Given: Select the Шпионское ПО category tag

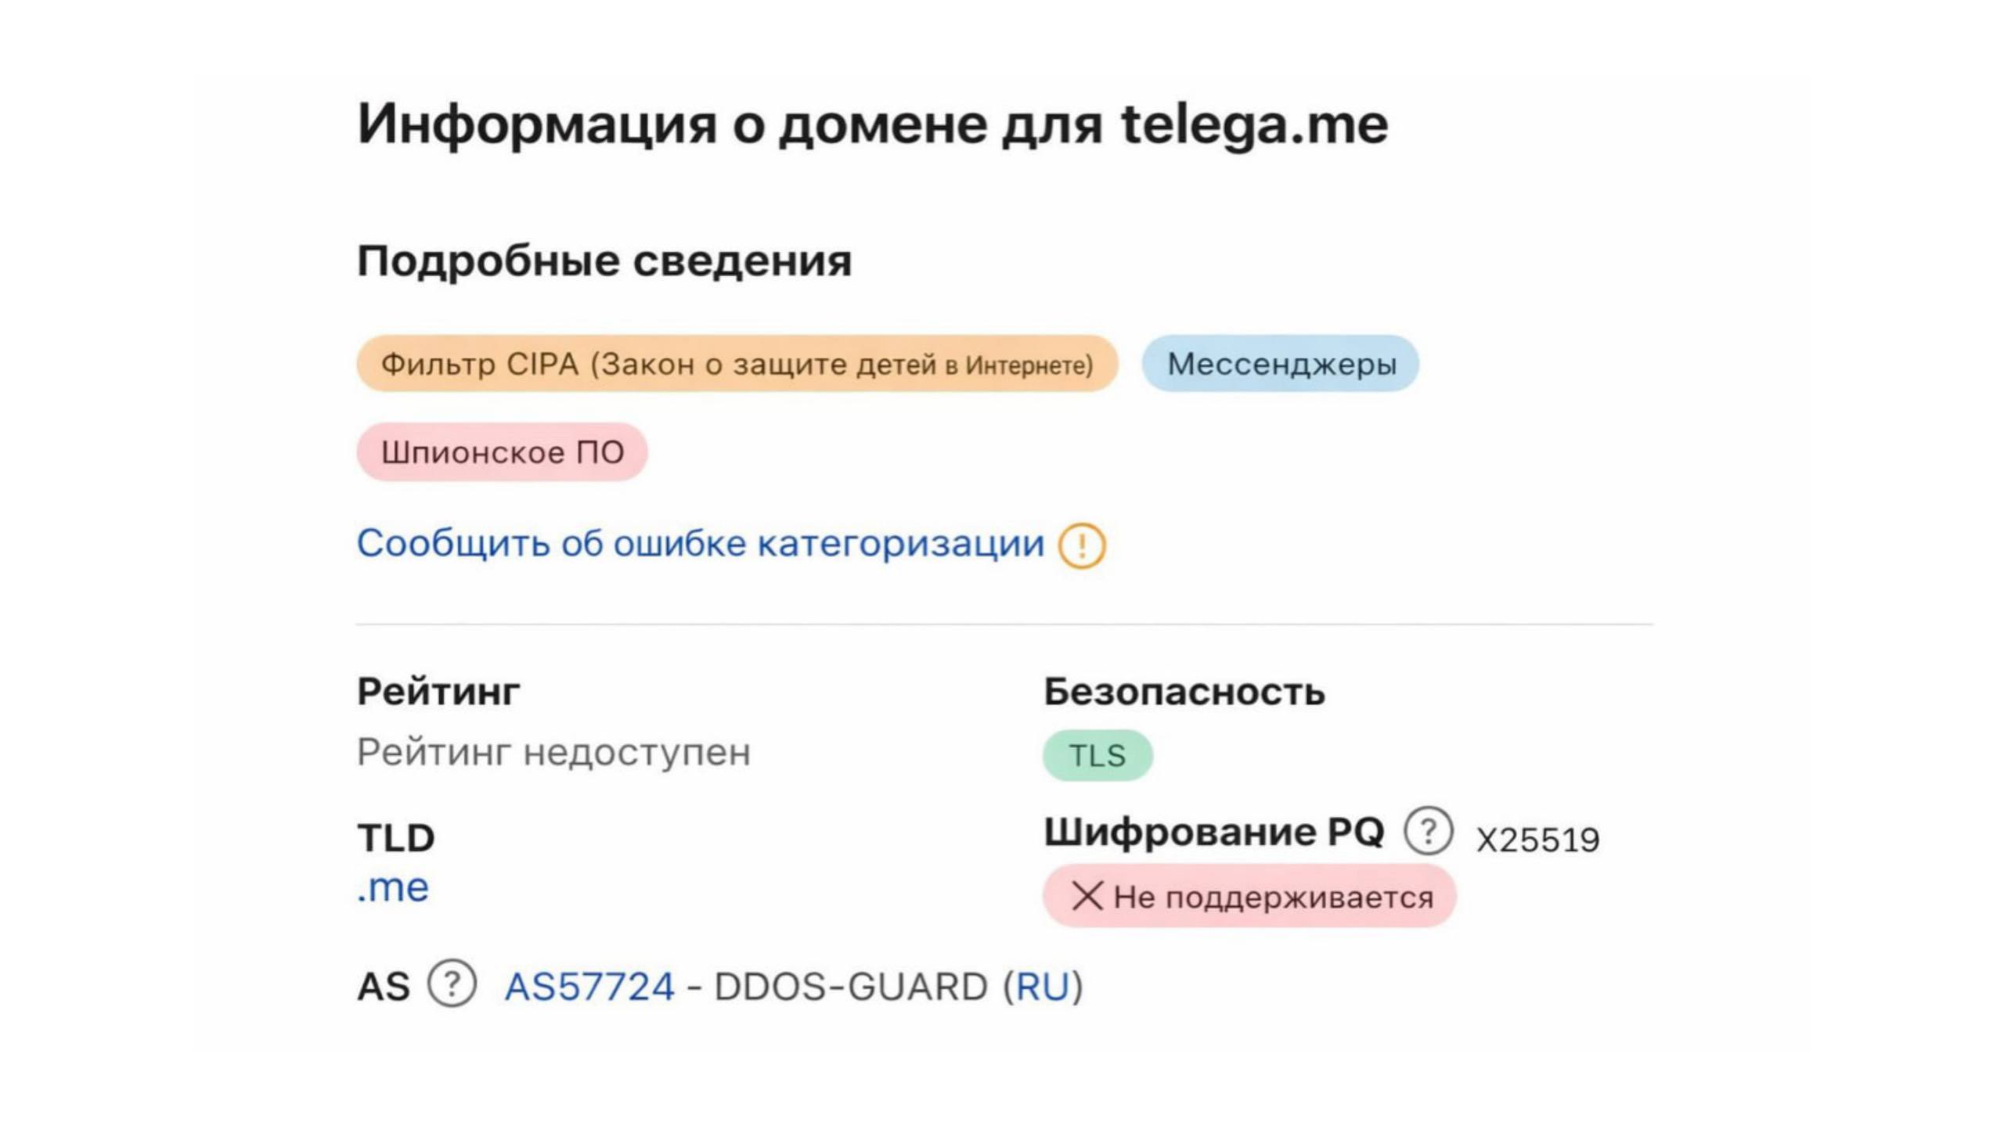Looking at the screenshot, I should [x=502, y=452].
